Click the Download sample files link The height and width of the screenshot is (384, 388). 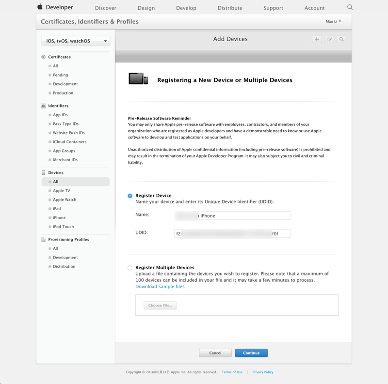[160, 287]
